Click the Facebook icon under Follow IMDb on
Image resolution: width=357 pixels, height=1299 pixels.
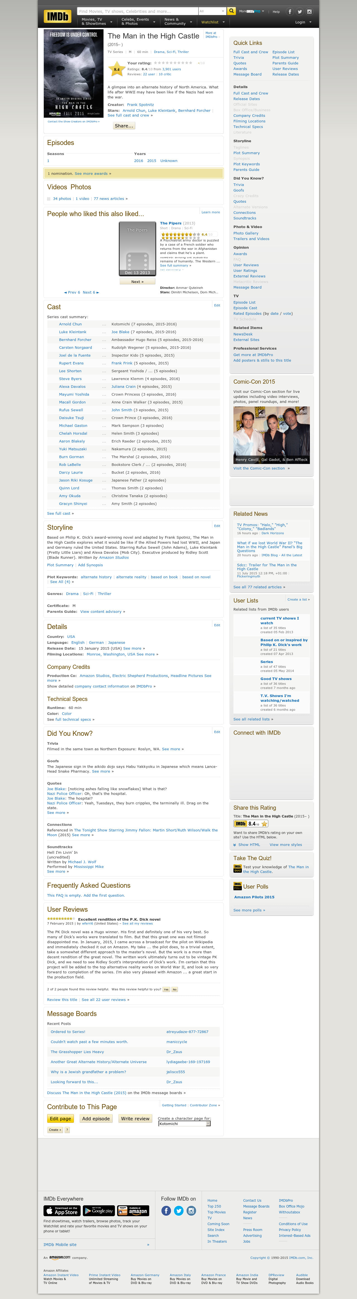167,1210
